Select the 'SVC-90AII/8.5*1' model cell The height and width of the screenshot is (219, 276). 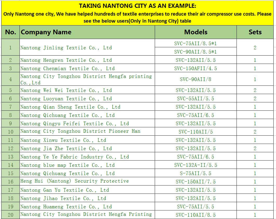click(x=196, y=51)
